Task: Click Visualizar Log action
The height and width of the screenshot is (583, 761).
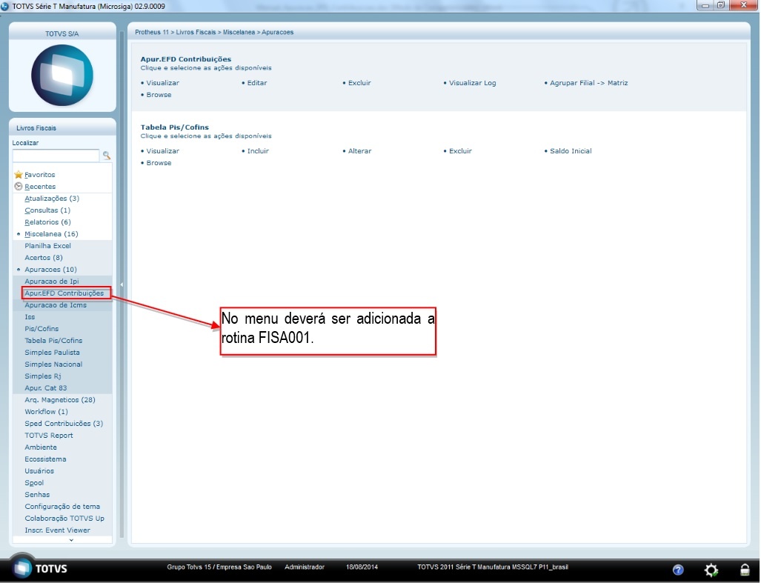Action: (x=473, y=83)
